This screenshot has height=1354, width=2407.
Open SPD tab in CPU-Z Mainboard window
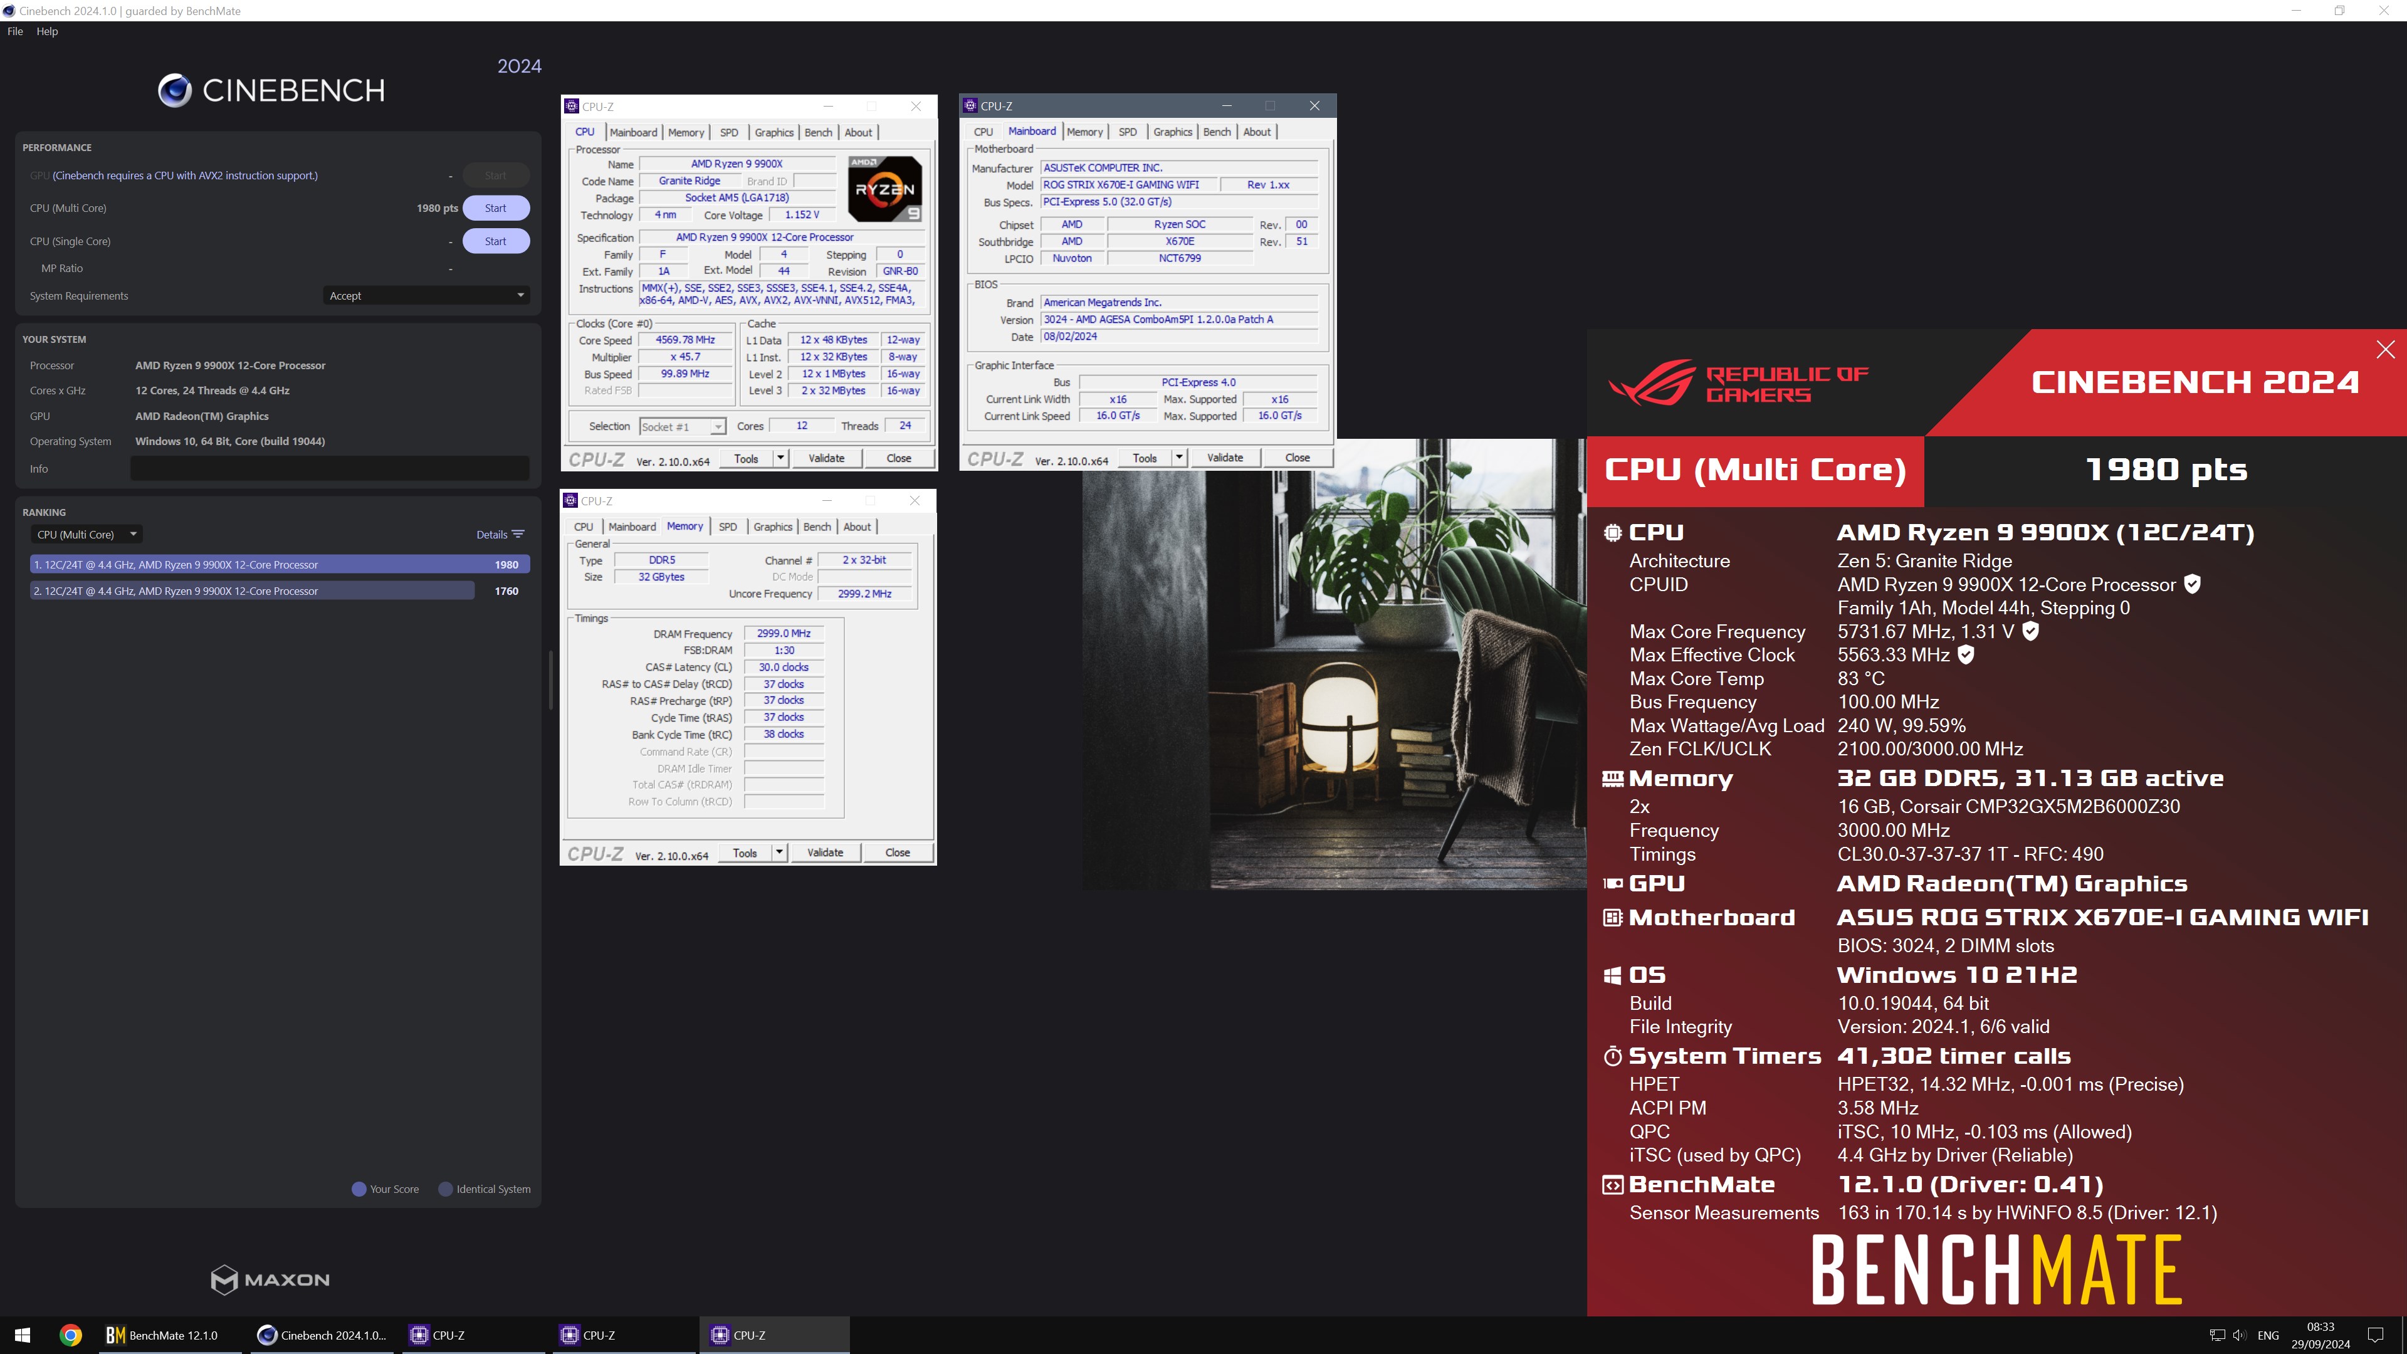coord(1127,132)
